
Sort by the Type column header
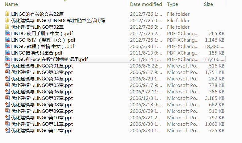point(173,4)
